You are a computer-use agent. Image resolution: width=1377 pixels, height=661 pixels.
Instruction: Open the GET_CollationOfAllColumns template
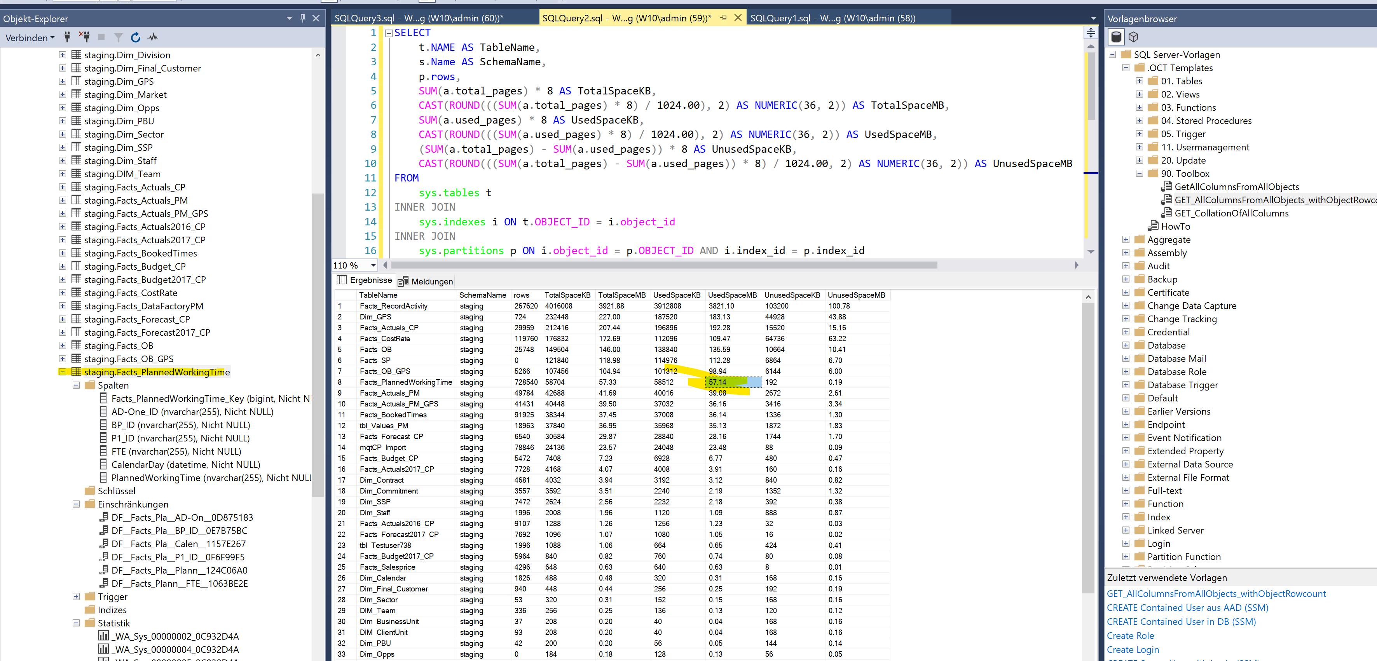pos(1231,213)
